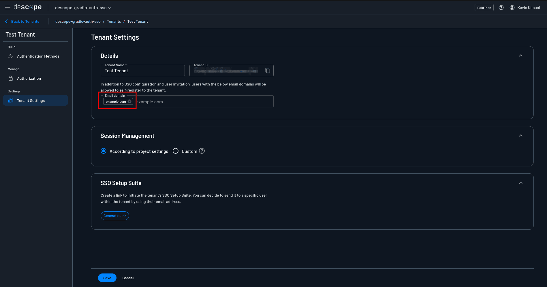Open the descope-gradio-auth-sso project dropdown
The height and width of the screenshot is (287, 547).
(x=83, y=7)
